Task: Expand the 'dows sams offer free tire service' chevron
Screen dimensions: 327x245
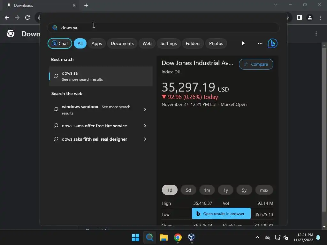Action: tap(145, 126)
